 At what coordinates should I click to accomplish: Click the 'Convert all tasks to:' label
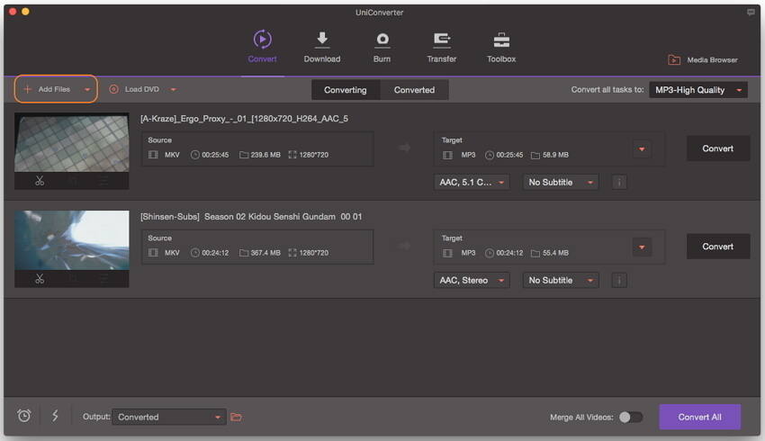(607, 90)
